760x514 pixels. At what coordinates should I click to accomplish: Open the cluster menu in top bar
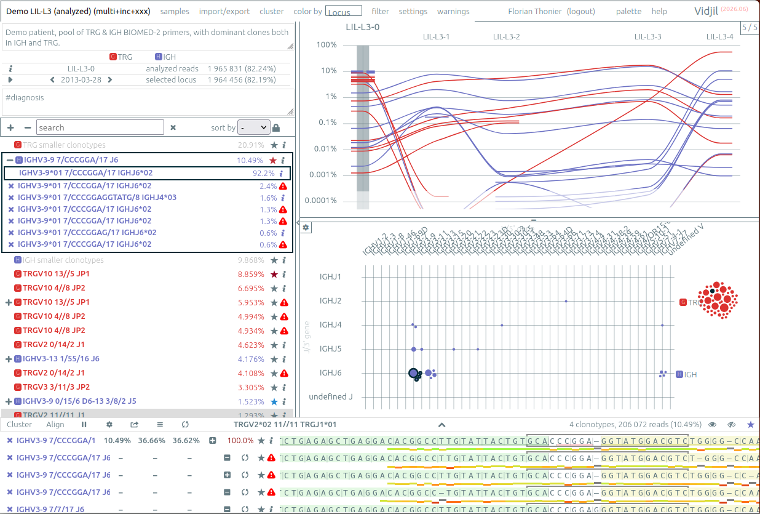click(x=272, y=11)
